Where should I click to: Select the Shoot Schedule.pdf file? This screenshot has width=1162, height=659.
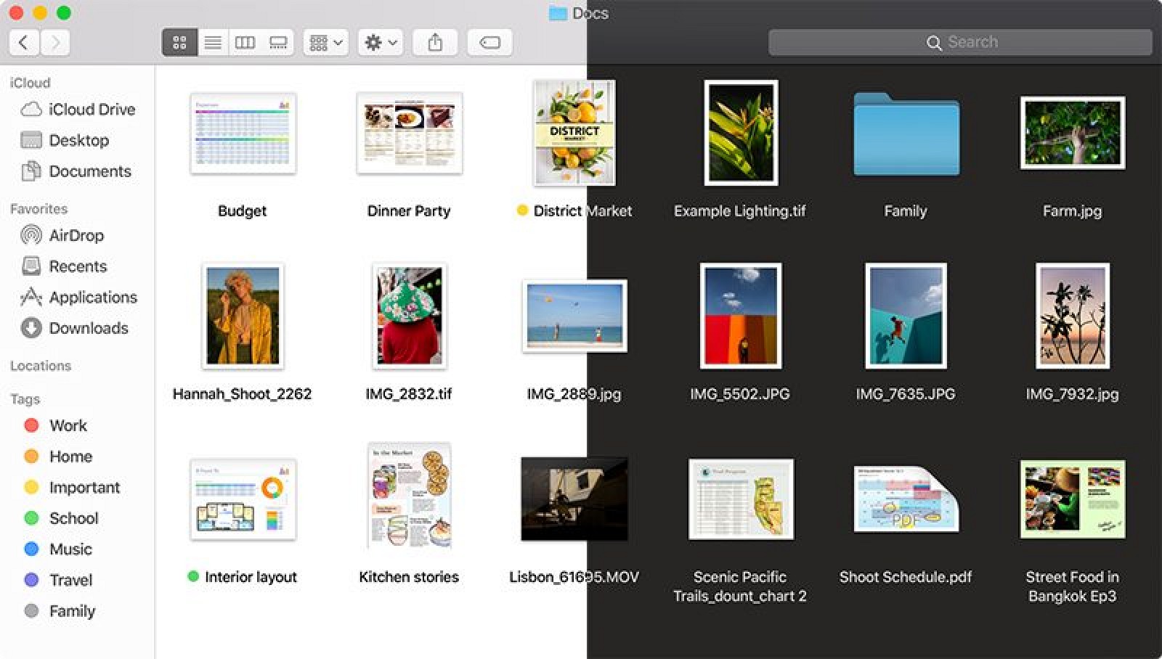906,501
